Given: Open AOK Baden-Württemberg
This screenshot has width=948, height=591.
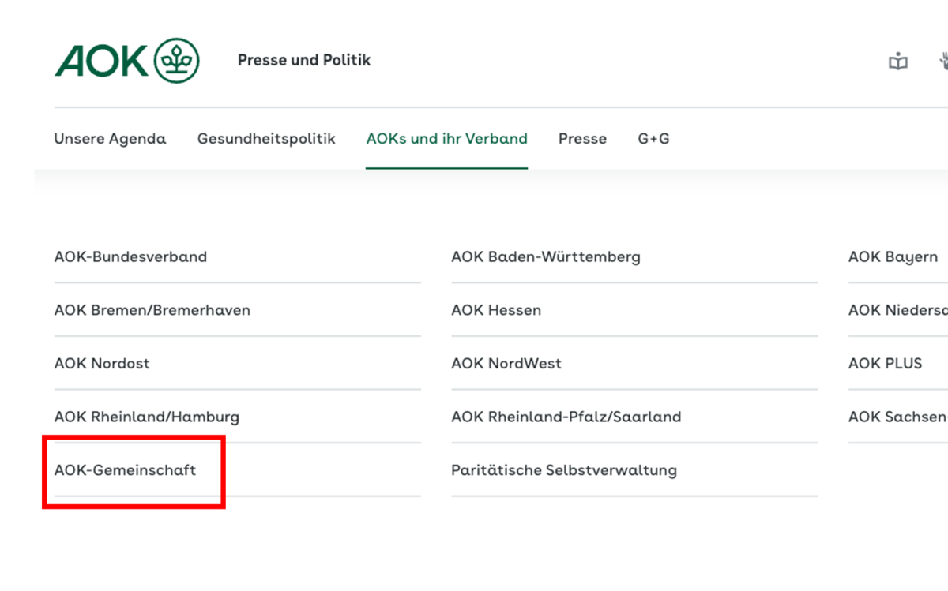Looking at the screenshot, I should [546, 257].
